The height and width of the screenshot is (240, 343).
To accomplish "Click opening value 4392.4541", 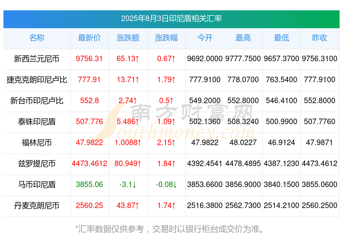I will click(205, 163).
